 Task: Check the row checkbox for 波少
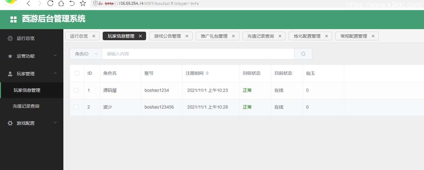pyautogui.click(x=76, y=107)
